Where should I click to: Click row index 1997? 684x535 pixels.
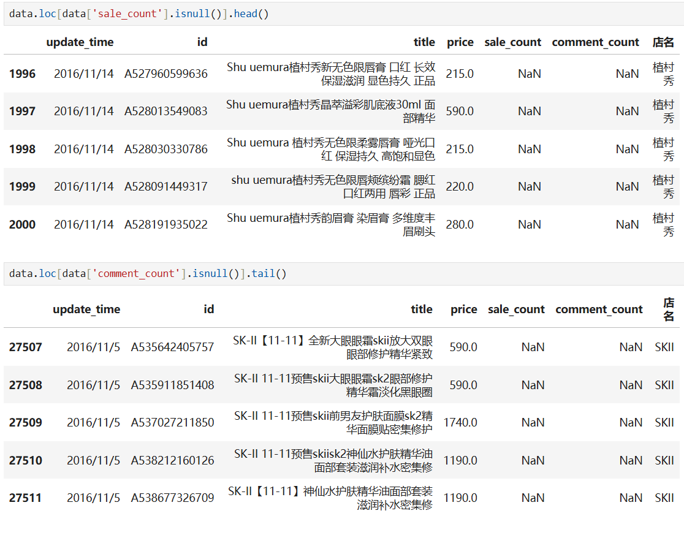22,111
